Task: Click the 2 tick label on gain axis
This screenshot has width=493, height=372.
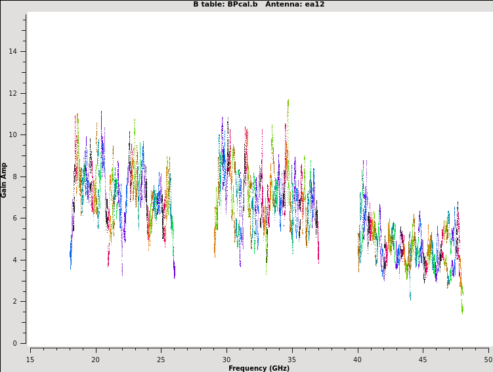Action: [16, 302]
